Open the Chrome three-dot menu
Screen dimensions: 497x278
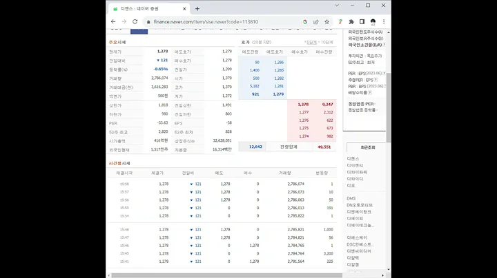pos(384,22)
